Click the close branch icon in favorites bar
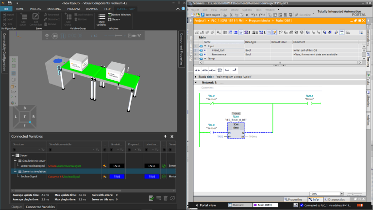This screenshot has height=210, width=373. (x=234, y=70)
